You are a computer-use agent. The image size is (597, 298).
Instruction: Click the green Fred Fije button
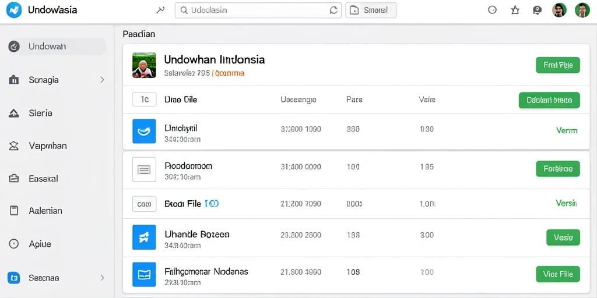point(558,65)
